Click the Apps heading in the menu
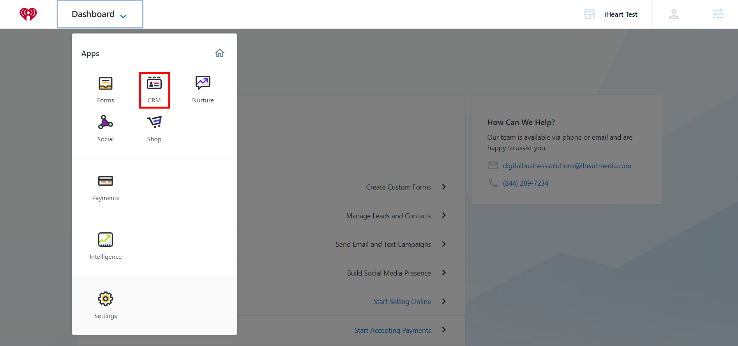The image size is (738, 346). click(90, 54)
